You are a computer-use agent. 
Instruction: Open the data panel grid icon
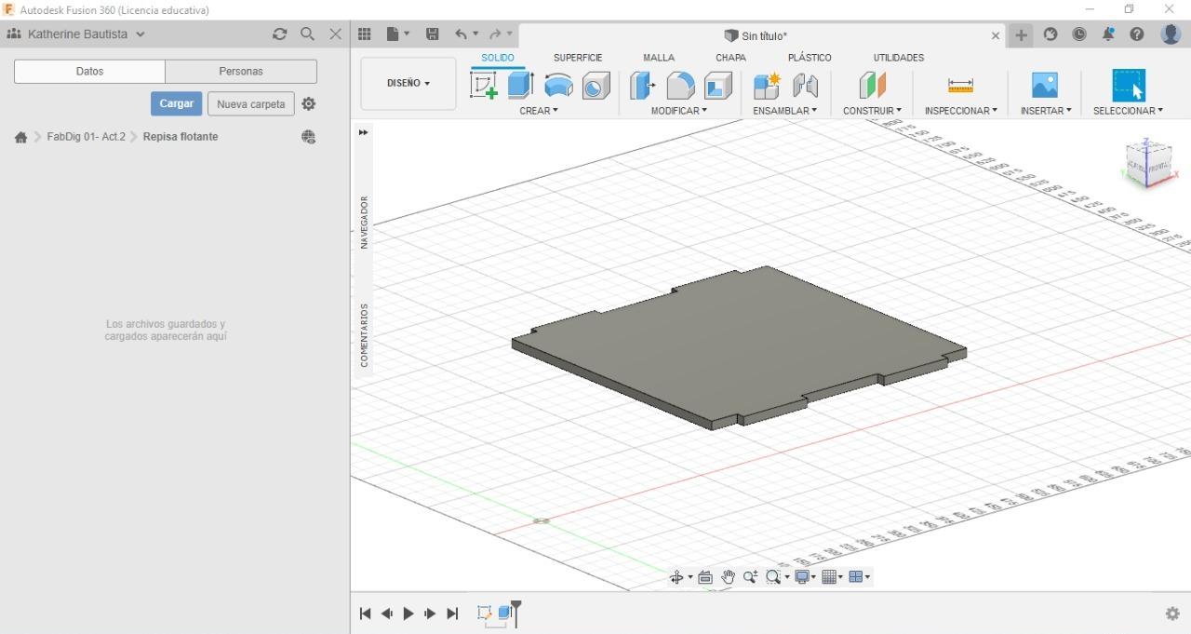[365, 34]
